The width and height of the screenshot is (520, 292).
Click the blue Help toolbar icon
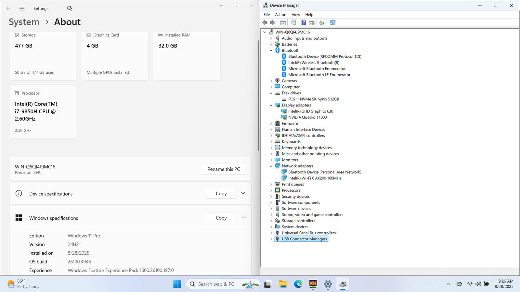304,22
